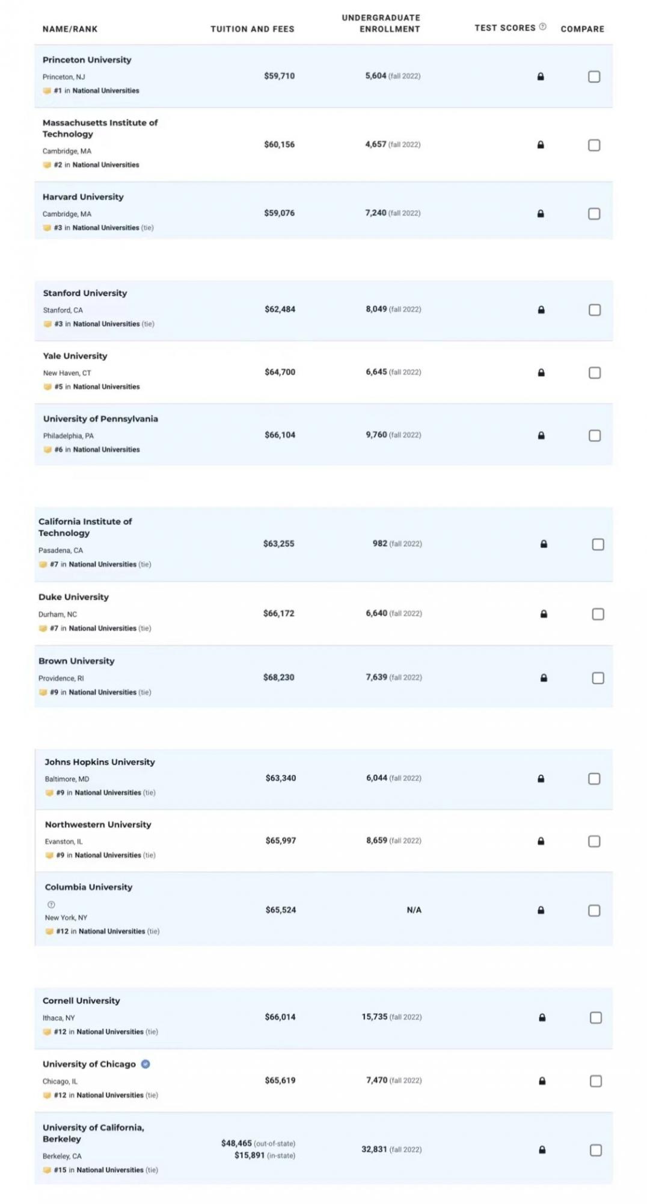This screenshot has height=1204, width=647.
Task: Click the verified badge beside University of Chicago
Action: tap(146, 1064)
